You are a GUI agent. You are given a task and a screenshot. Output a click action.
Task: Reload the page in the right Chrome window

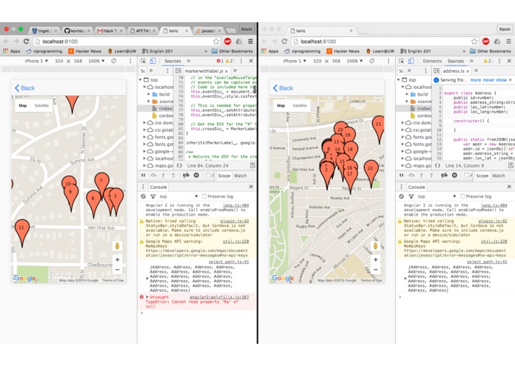coord(285,41)
